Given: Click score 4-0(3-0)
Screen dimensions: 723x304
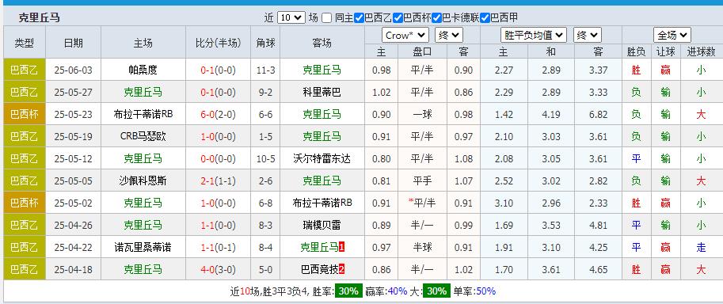Looking at the screenshot, I should click(x=218, y=269).
